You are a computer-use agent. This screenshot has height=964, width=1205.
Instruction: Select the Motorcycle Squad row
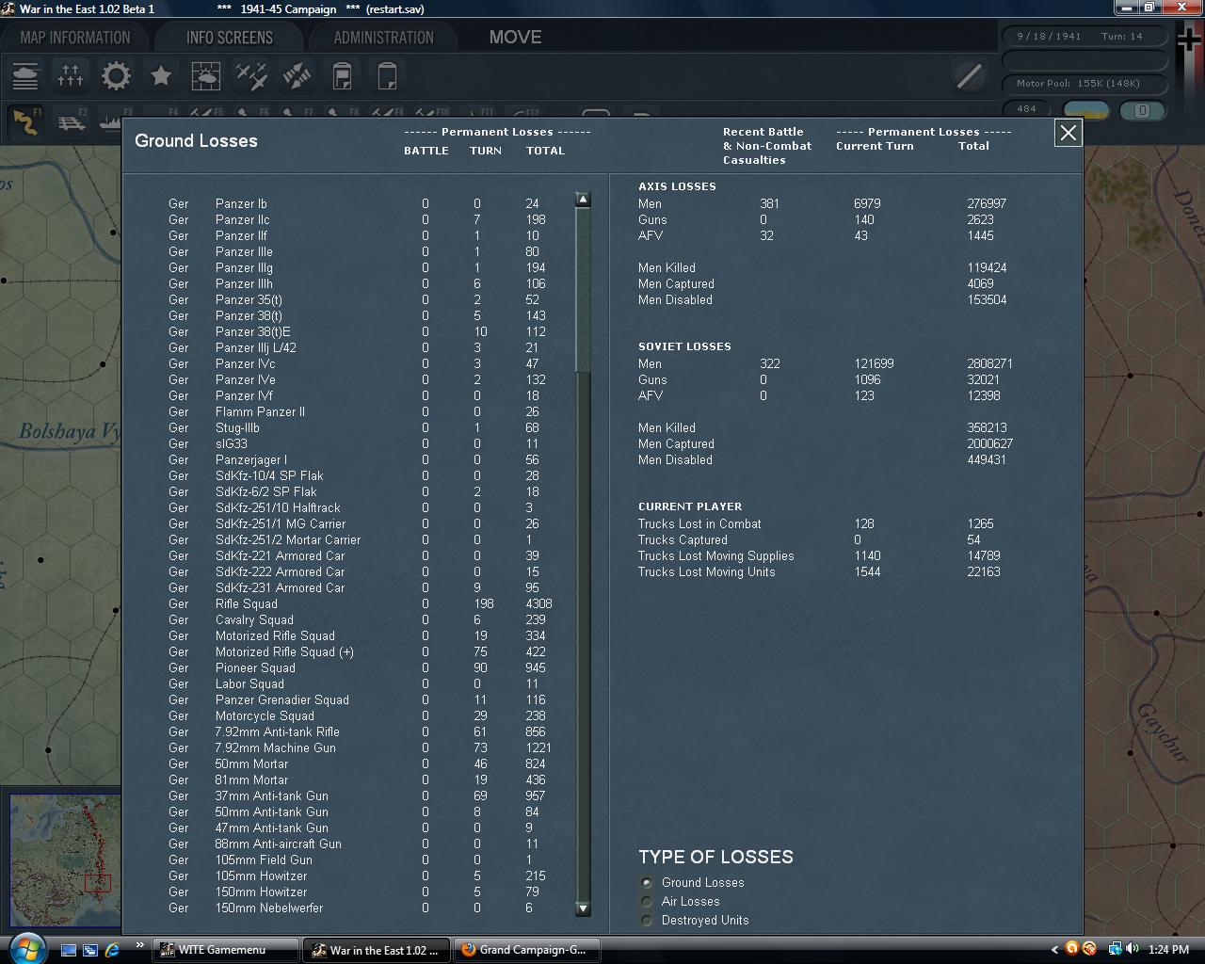pyautogui.click(x=358, y=715)
